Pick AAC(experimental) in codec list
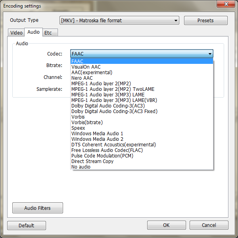238x238 pixels. [x=142, y=73]
